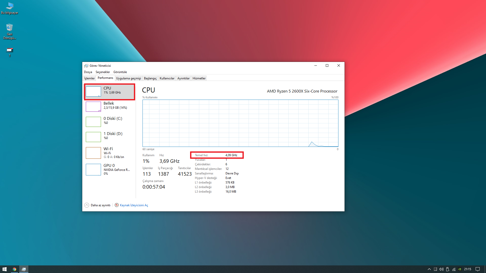Collapse with the Daha az ayrıntı arrow
486x273 pixels.
[87, 205]
